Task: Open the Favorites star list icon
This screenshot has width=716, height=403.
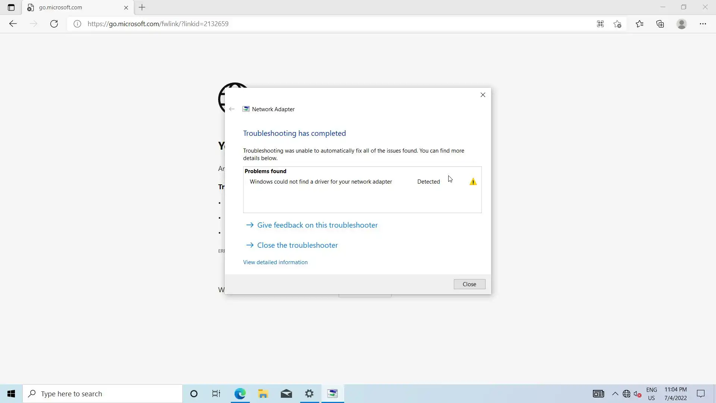Action: point(640,24)
